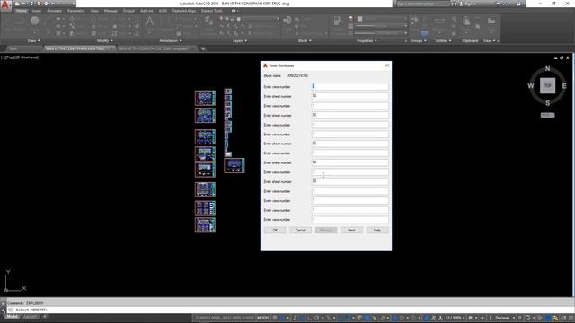Add a new drawing tab with plus
Viewport: 575px width, 323px height.
point(203,48)
